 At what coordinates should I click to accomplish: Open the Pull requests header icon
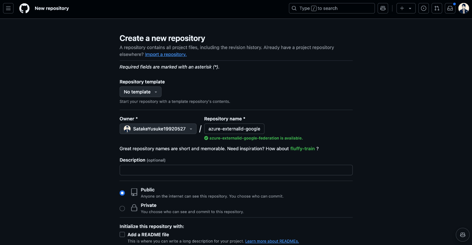click(x=437, y=8)
